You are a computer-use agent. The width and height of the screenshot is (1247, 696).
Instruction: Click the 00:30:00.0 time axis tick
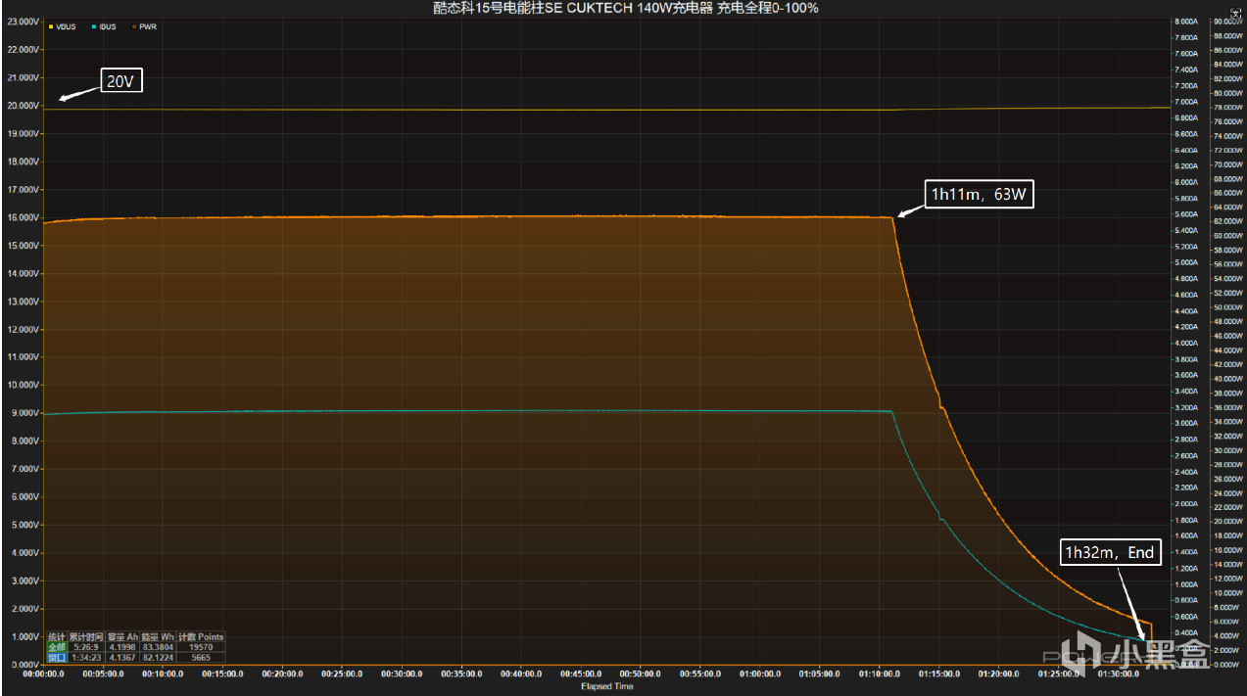coord(403,673)
